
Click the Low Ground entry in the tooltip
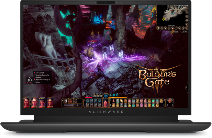pos(40,73)
